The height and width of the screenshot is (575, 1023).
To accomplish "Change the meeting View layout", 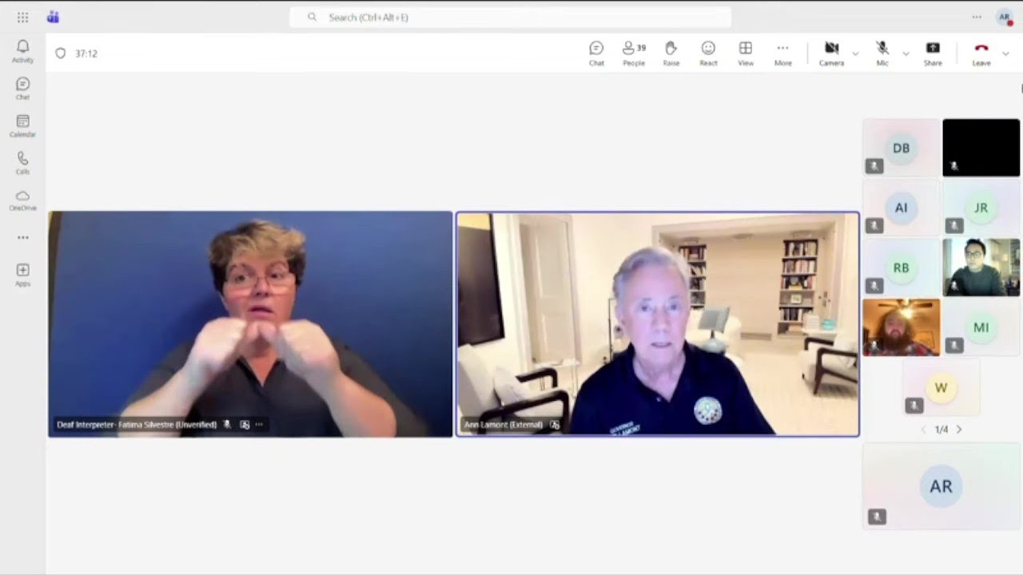I will click(746, 54).
